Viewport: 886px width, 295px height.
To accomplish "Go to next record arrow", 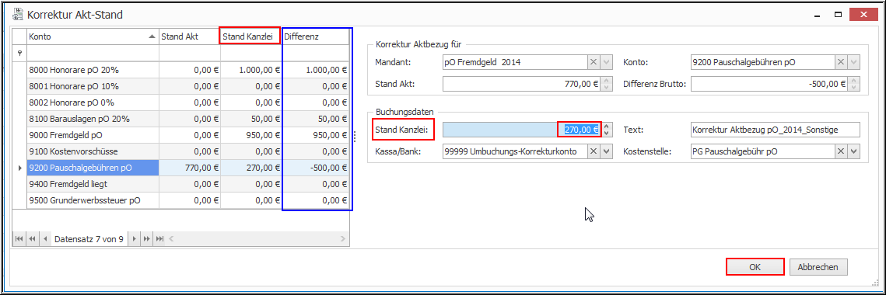I will (134, 239).
